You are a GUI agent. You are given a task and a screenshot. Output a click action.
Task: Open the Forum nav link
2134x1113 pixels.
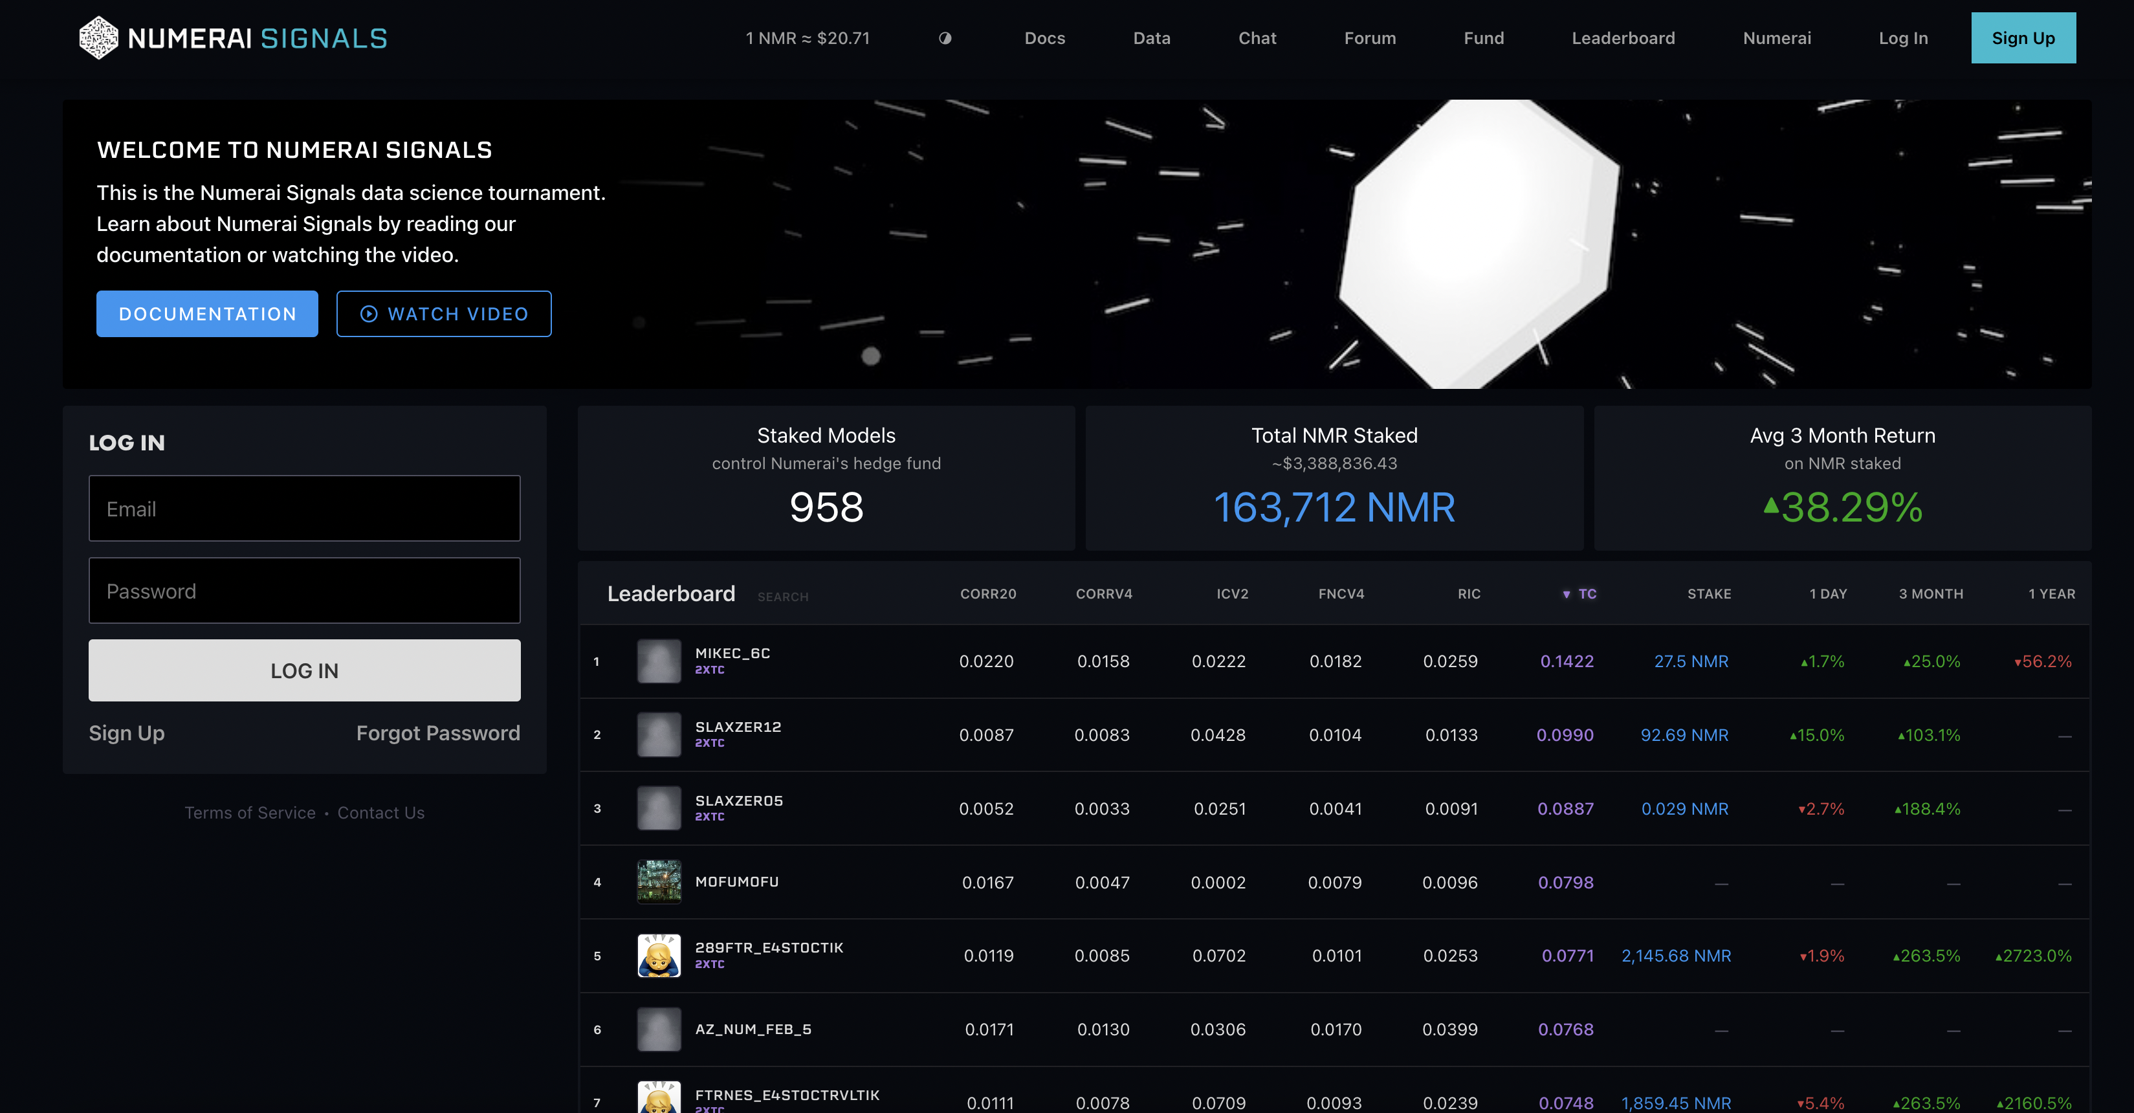tap(1369, 38)
